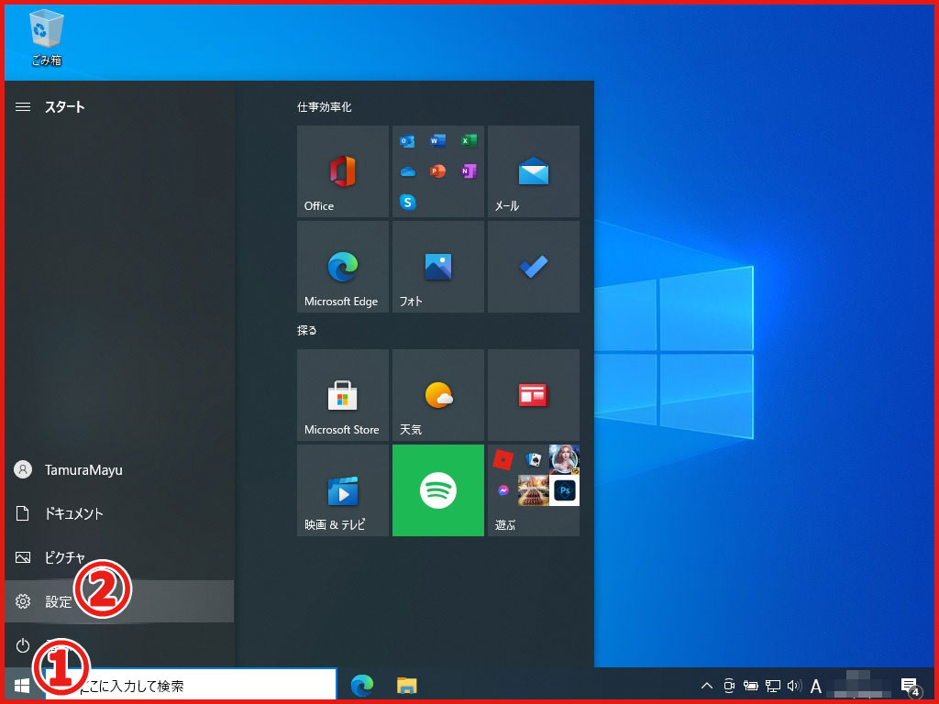Open the フォト tile

(437, 267)
